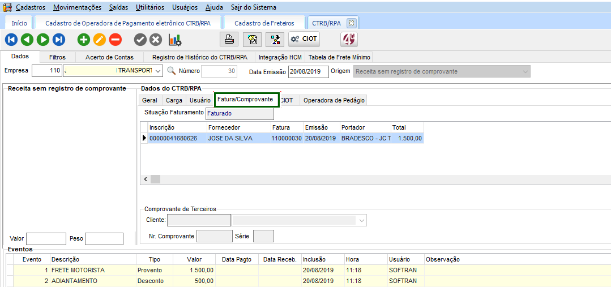Screen dimensions: 611x287
Task: Click the Data Emissão field
Action: coord(308,71)
